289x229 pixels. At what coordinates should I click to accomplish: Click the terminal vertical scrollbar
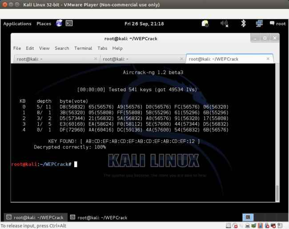pyautogui.click(x=277, y=192)
